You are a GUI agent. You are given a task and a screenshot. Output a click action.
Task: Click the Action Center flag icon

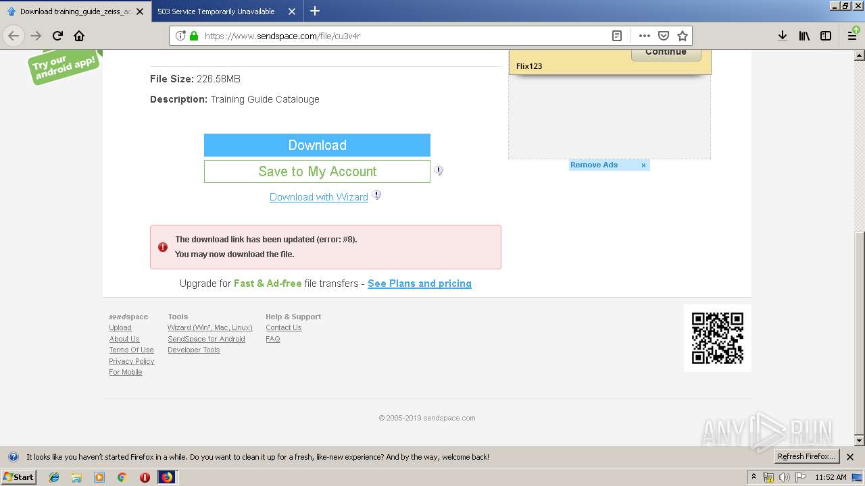click(x=801, y=477)
